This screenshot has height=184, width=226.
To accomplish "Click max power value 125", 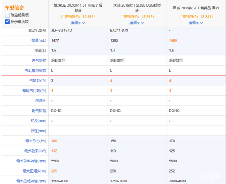I will (x=172, y=151).
